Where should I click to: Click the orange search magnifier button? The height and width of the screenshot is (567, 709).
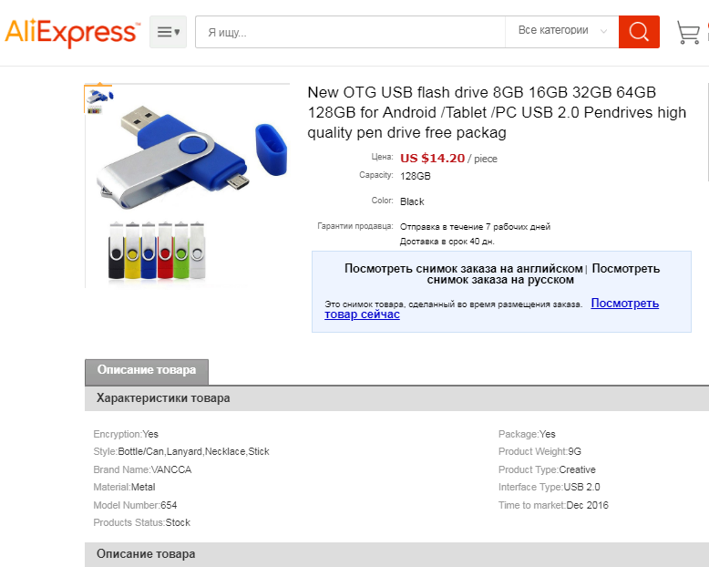[639, 32]
